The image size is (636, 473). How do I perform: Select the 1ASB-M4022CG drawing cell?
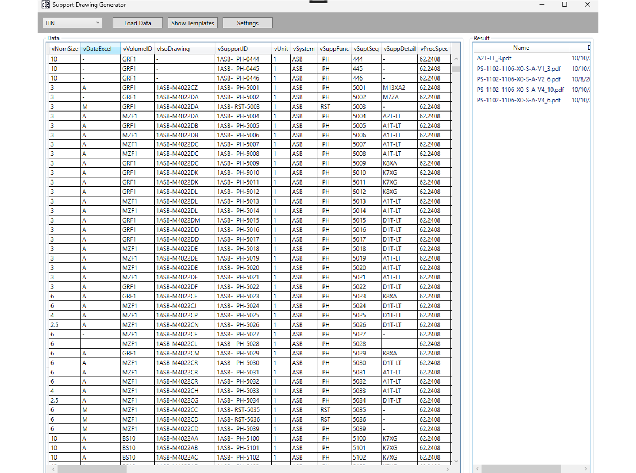tap(185, 400)
